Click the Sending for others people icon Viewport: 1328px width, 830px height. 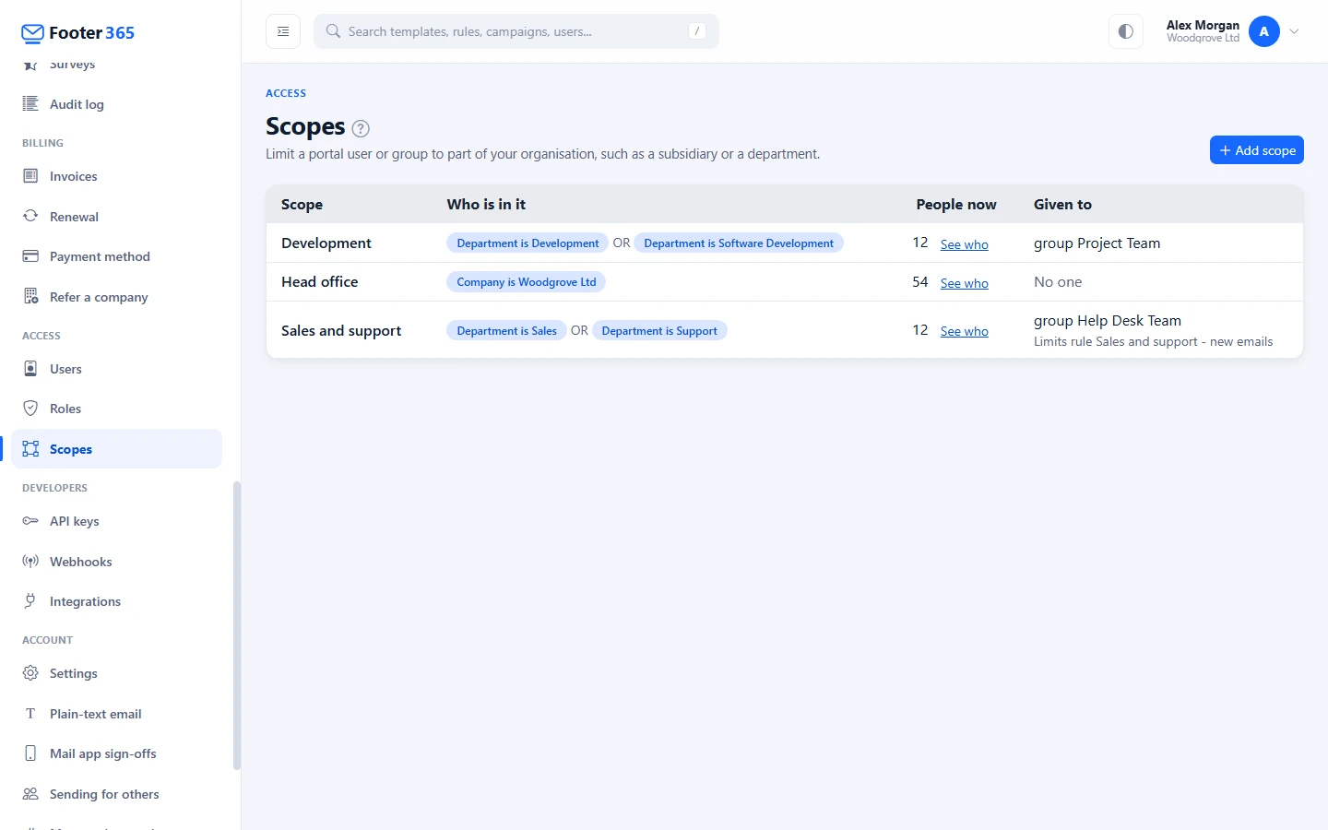(30, 793)
